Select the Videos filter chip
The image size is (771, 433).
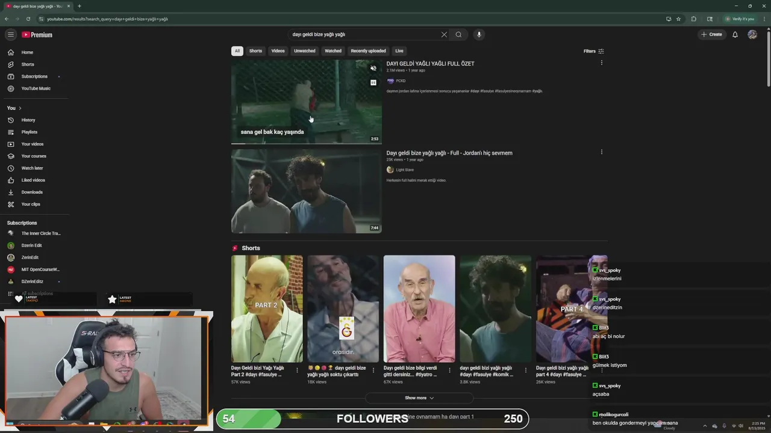point(278,51)
